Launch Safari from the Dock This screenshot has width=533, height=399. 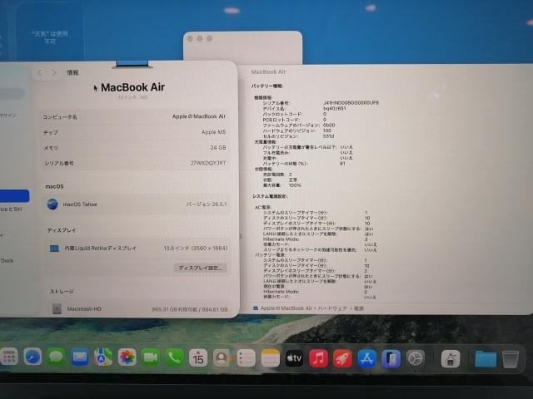[x=32, y=357]
